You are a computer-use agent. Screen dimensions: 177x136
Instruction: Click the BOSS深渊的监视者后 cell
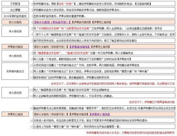tap(15, 16)
